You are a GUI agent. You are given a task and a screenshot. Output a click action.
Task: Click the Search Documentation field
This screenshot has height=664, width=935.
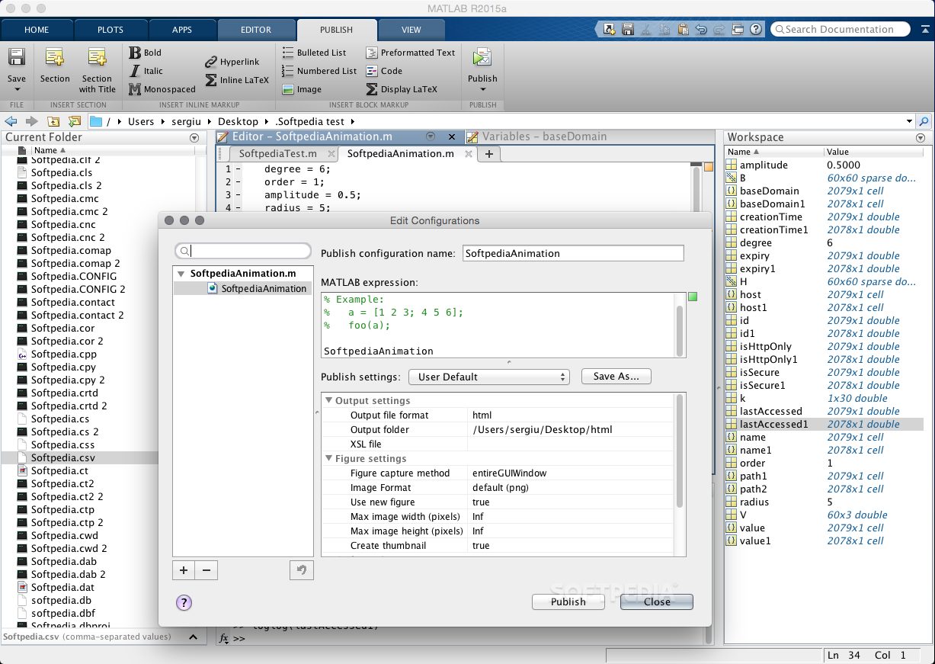tap(841, 29)
